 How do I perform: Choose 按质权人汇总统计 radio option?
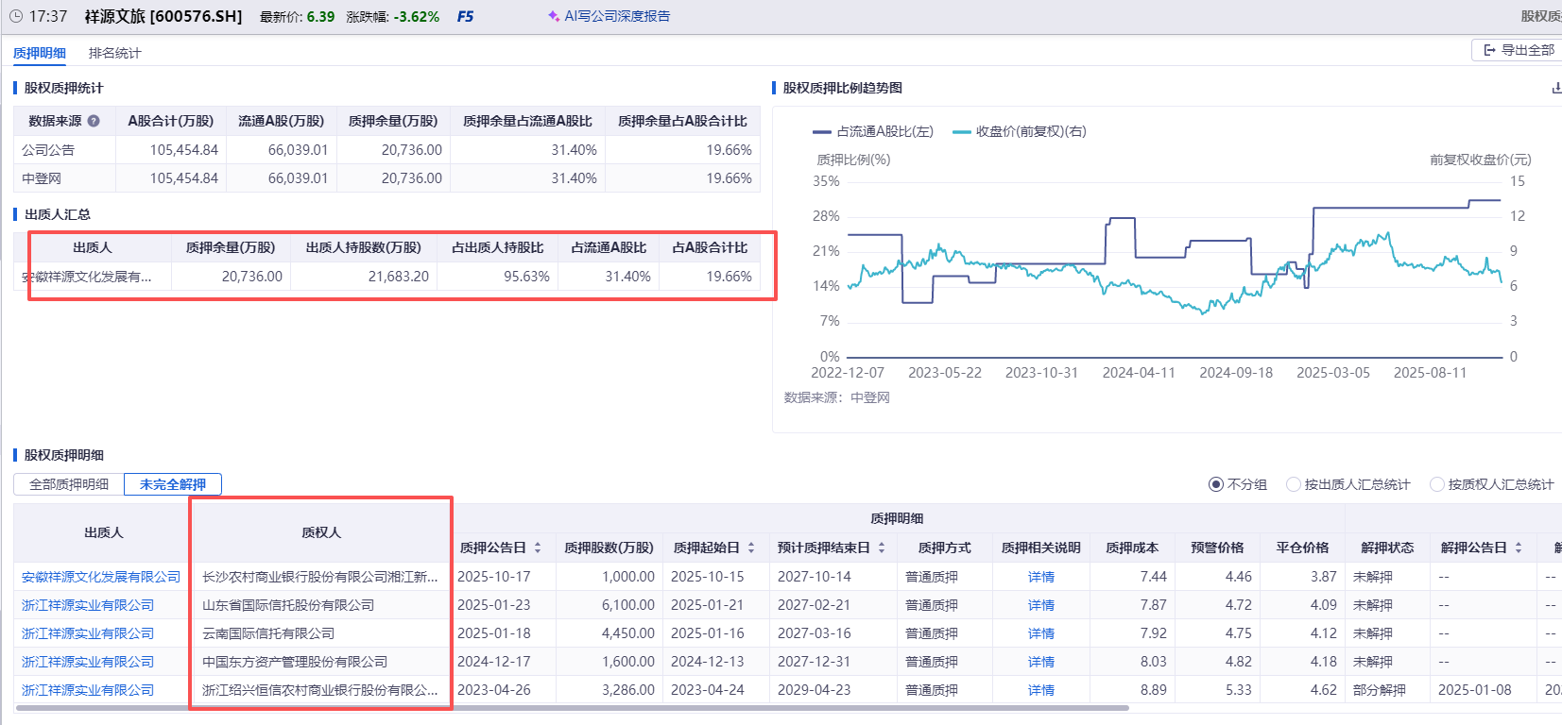pyautogui.click(x=1437, y=484)
